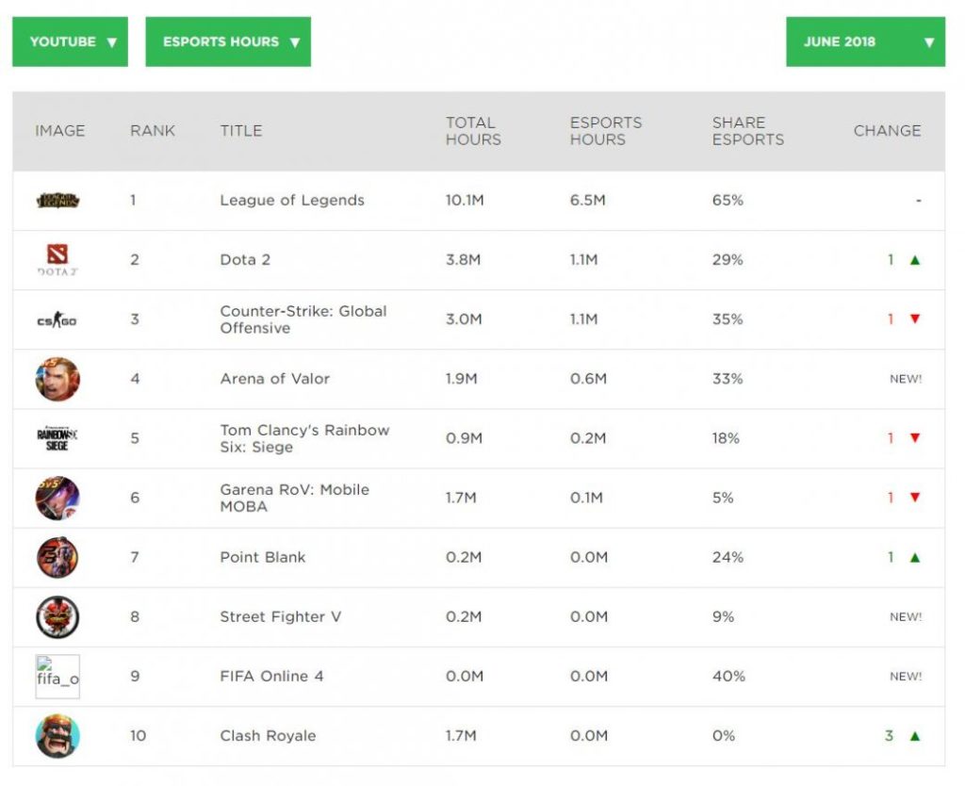965x786 pixels.
Task: Click the Arena of Valor icon
Action: (57, 379)
